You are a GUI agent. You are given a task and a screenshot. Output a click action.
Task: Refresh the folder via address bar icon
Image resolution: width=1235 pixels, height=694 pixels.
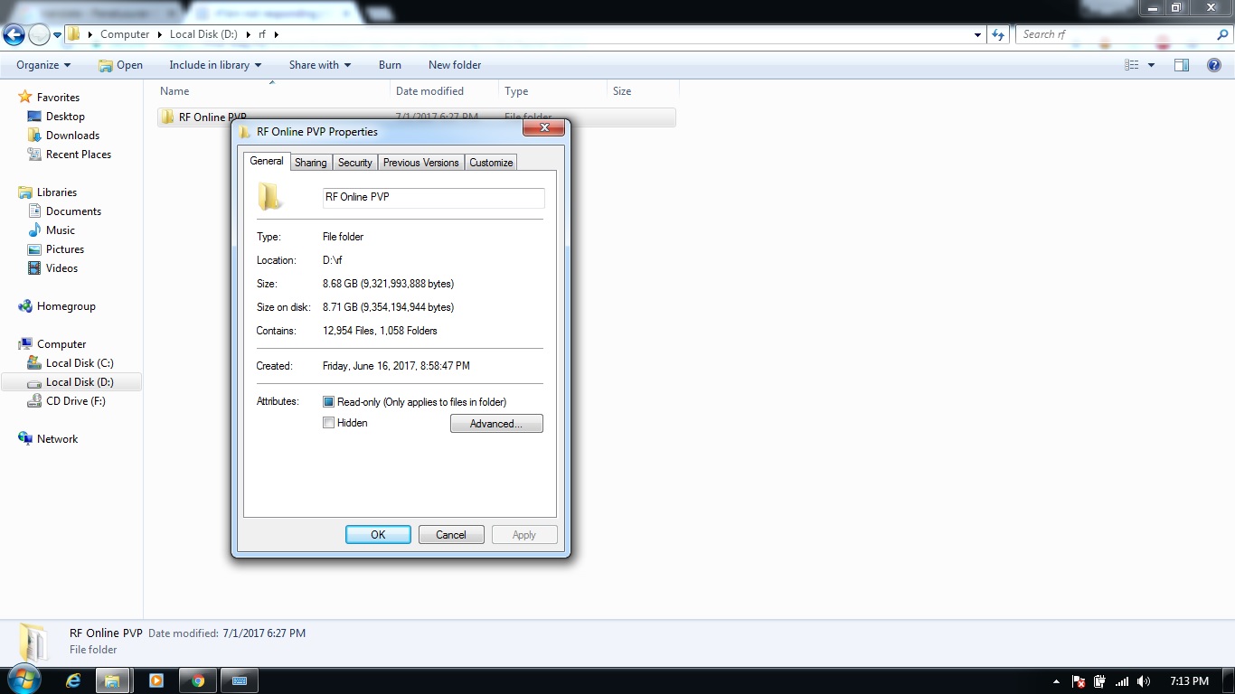(x=998, y=34)
